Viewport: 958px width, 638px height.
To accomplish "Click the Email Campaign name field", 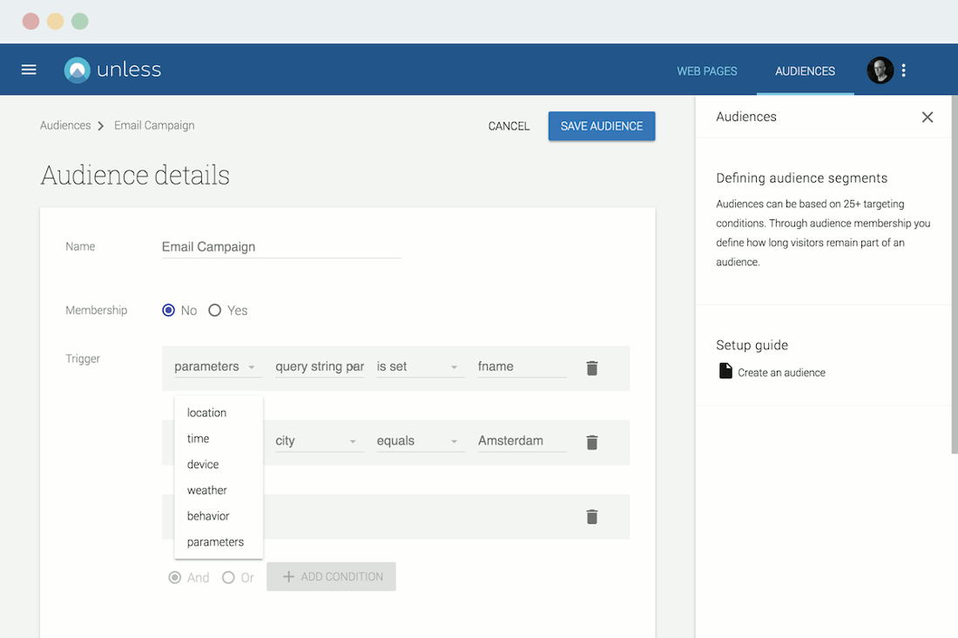I will coord(281,246).
